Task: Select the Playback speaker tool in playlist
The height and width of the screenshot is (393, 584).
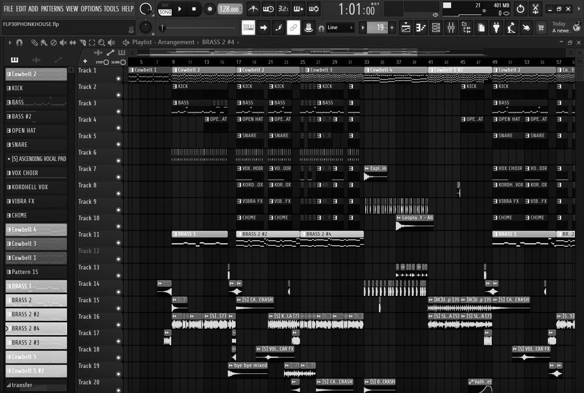Action: coord(111,42)
